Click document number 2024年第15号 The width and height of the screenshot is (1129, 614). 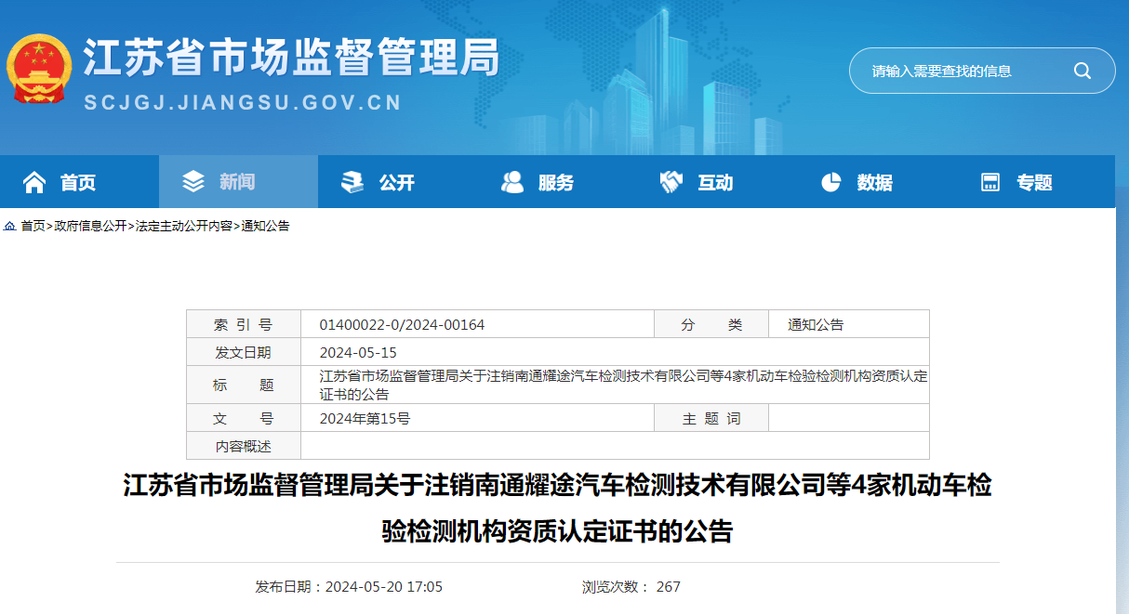point(365,418)
